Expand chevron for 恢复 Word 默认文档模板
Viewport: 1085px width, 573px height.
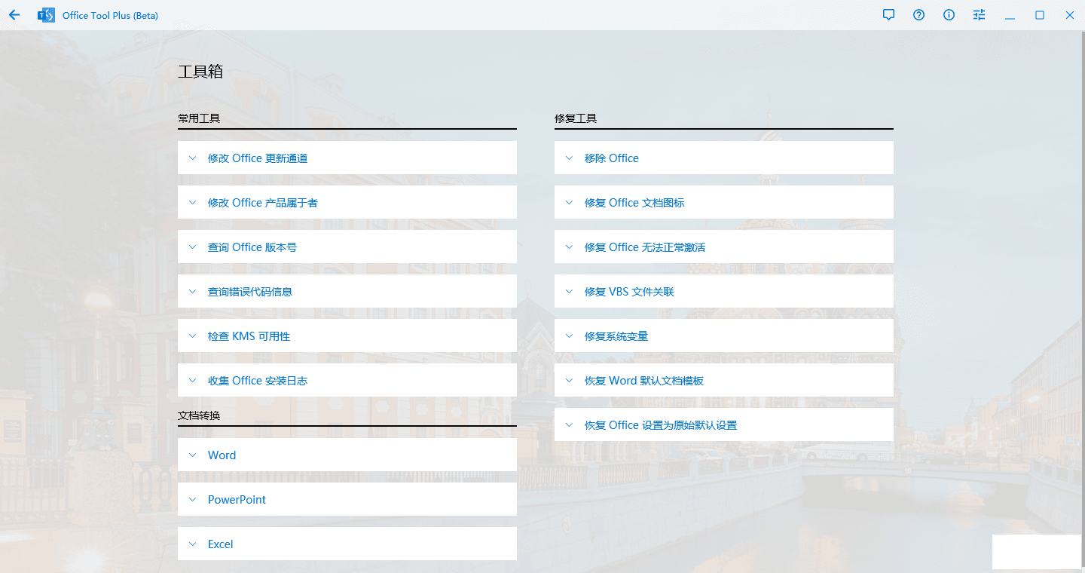(x=569, y=381)
